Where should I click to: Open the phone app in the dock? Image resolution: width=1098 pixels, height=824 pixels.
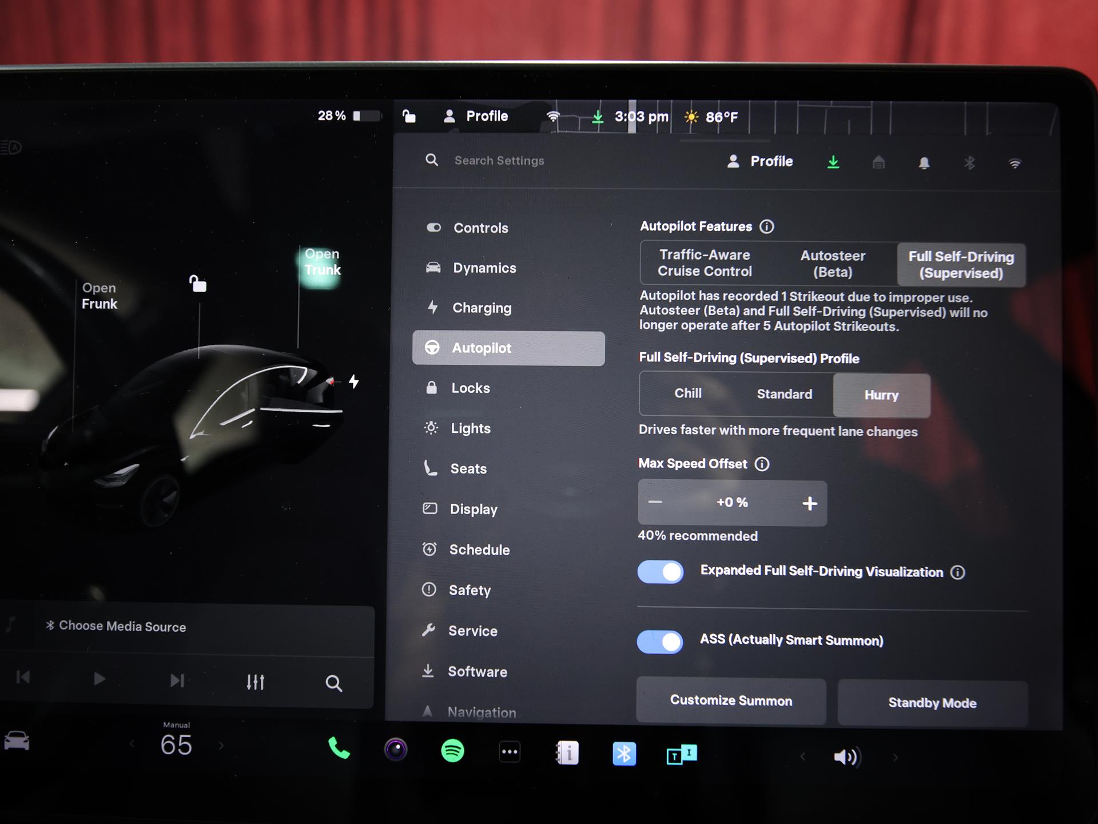[x=339, y=749]
